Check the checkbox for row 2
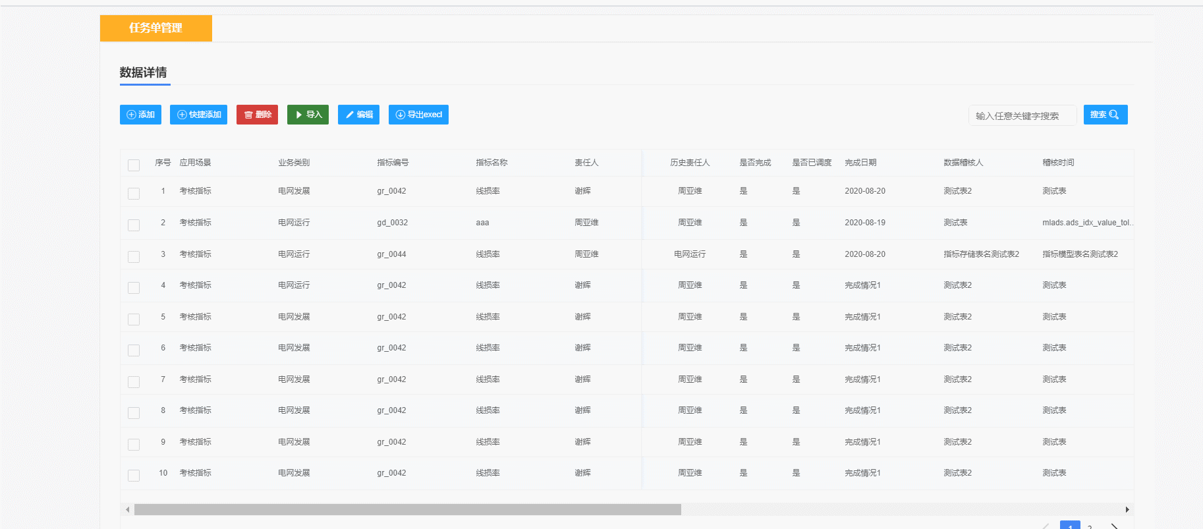 tap(134, 225)
